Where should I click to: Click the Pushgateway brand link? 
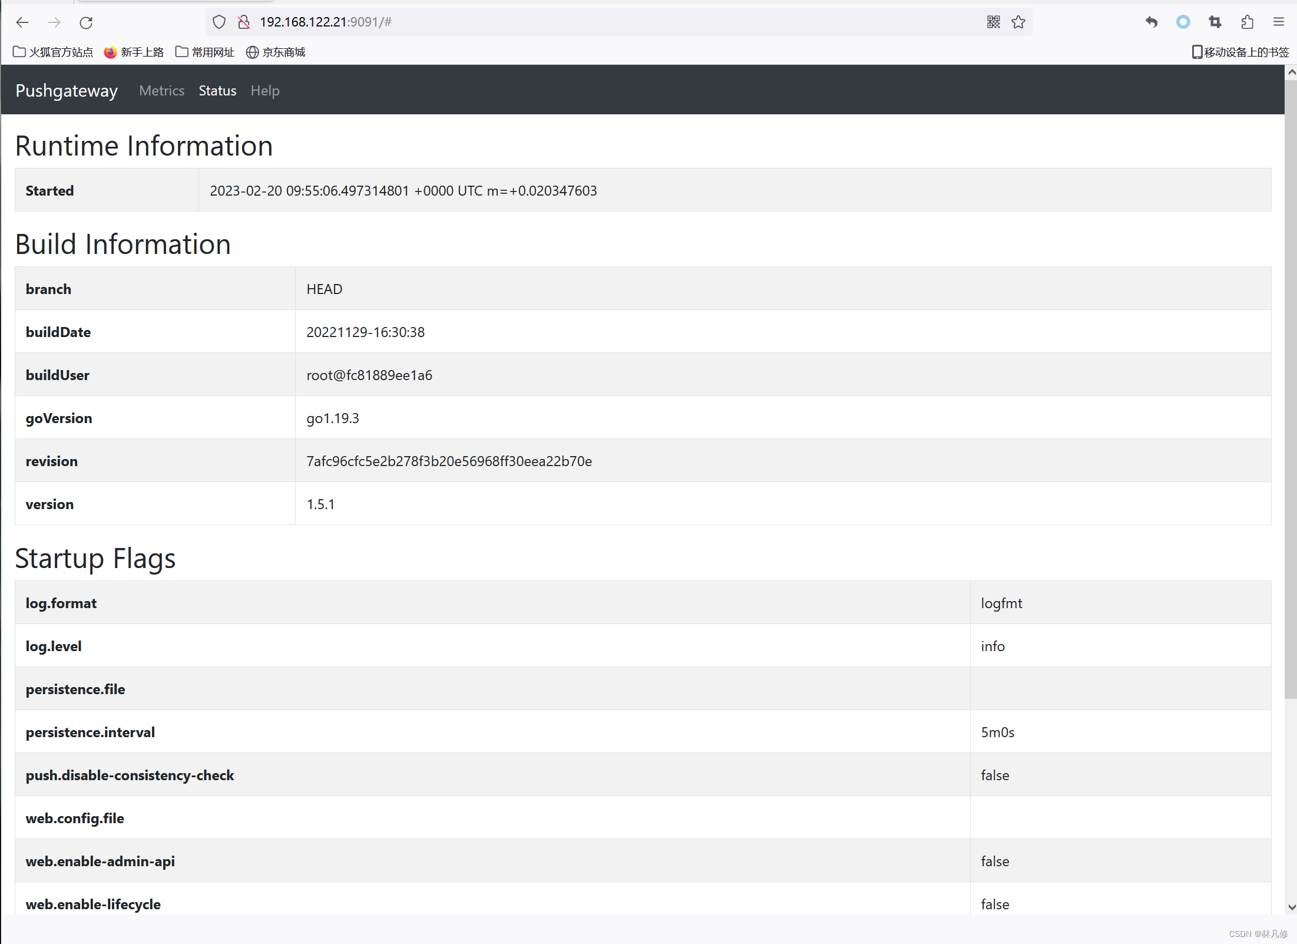pyautogui.click(x=67, y=91)
